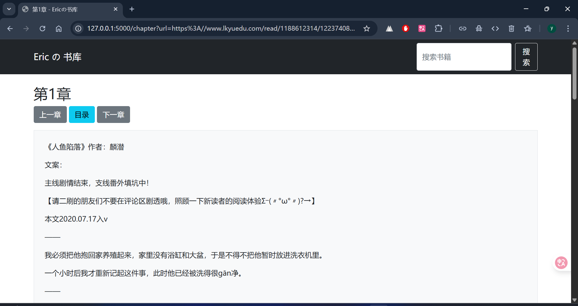Screen dimensions: 578x306
Task: Click the incognito-style spy toolbar icon
Action: pos(479,29)
